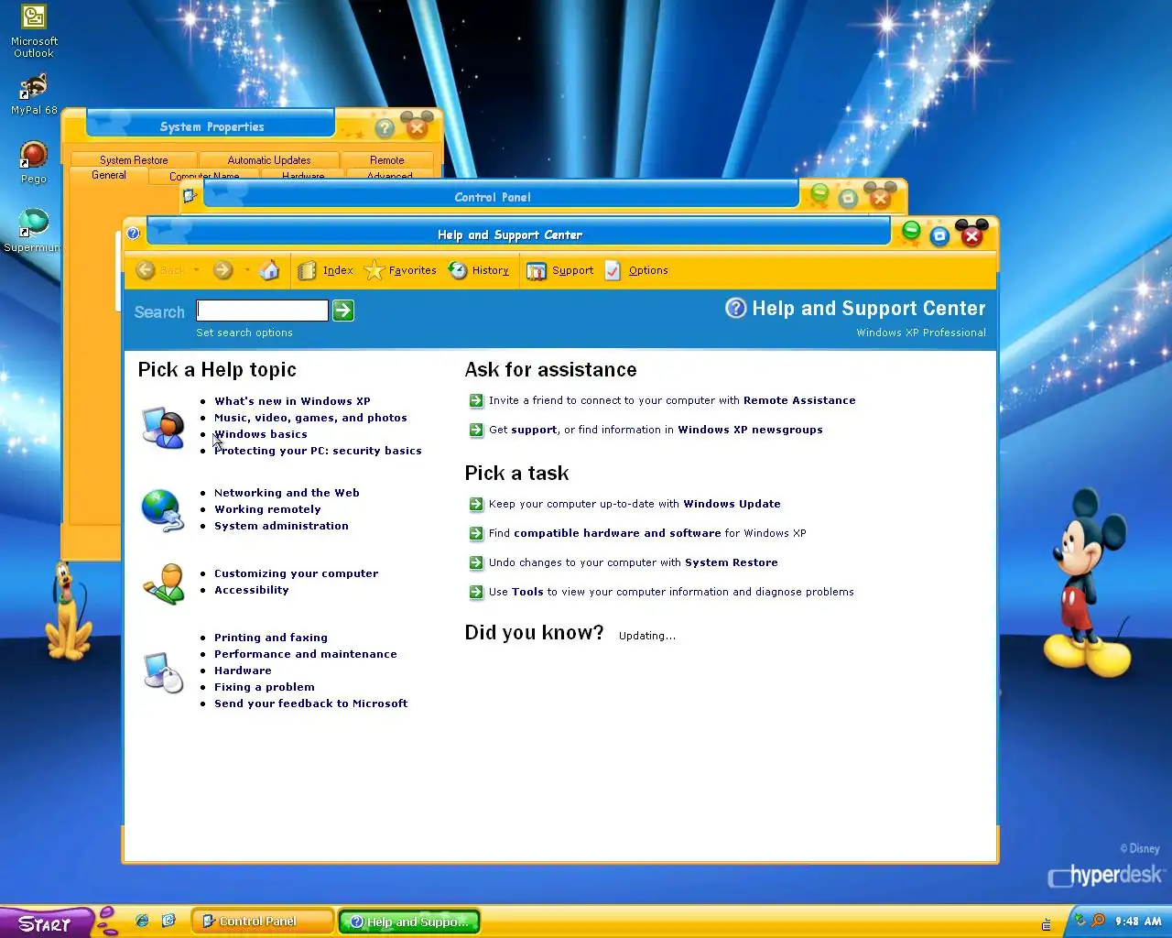Click the Remote Assistance link text
The width and height of the screenshot is (1172, 938).
point(799,400)
